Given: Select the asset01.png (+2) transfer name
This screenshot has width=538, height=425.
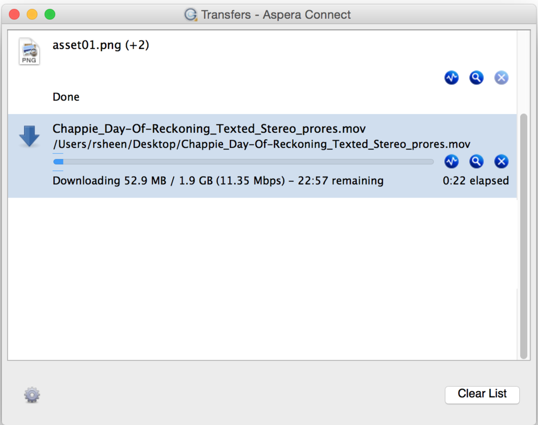Looking at the screenshot, I should (x=101, y=45).
